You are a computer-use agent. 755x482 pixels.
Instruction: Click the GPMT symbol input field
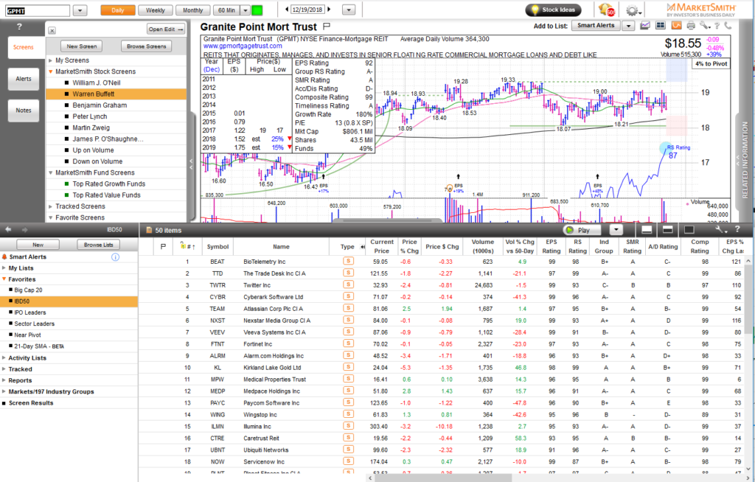pos(38,10)
